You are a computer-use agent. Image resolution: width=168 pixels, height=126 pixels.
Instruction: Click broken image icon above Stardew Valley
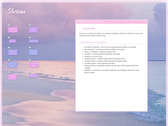pos(30,60)
